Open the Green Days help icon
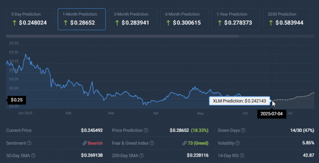 [x=243, y=131]
